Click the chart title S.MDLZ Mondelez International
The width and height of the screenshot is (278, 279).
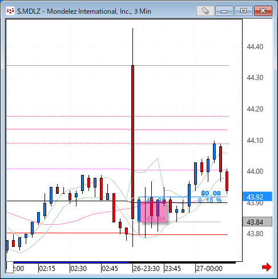(84, 11)
